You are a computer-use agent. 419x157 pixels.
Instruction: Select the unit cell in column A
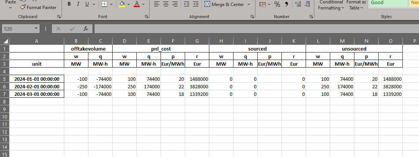pyautogui.click(x=37, y=64)
